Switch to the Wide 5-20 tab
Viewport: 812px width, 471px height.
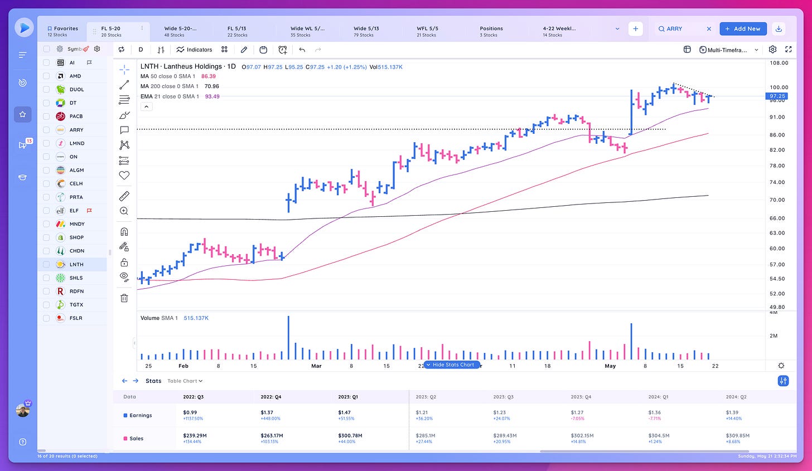coord(181,31)
